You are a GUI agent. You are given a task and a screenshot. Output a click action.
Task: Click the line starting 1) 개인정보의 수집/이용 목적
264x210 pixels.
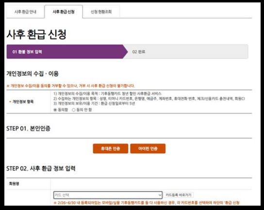coord(107,94)
